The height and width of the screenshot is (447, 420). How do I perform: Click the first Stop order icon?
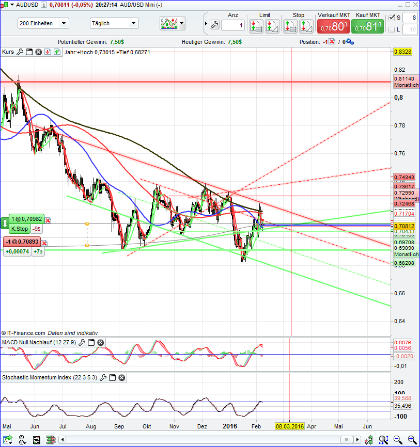click(290, 26)
